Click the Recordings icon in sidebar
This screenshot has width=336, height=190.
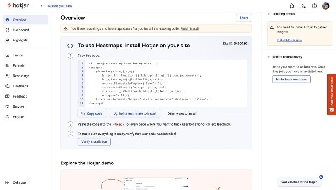pos(8,76)
